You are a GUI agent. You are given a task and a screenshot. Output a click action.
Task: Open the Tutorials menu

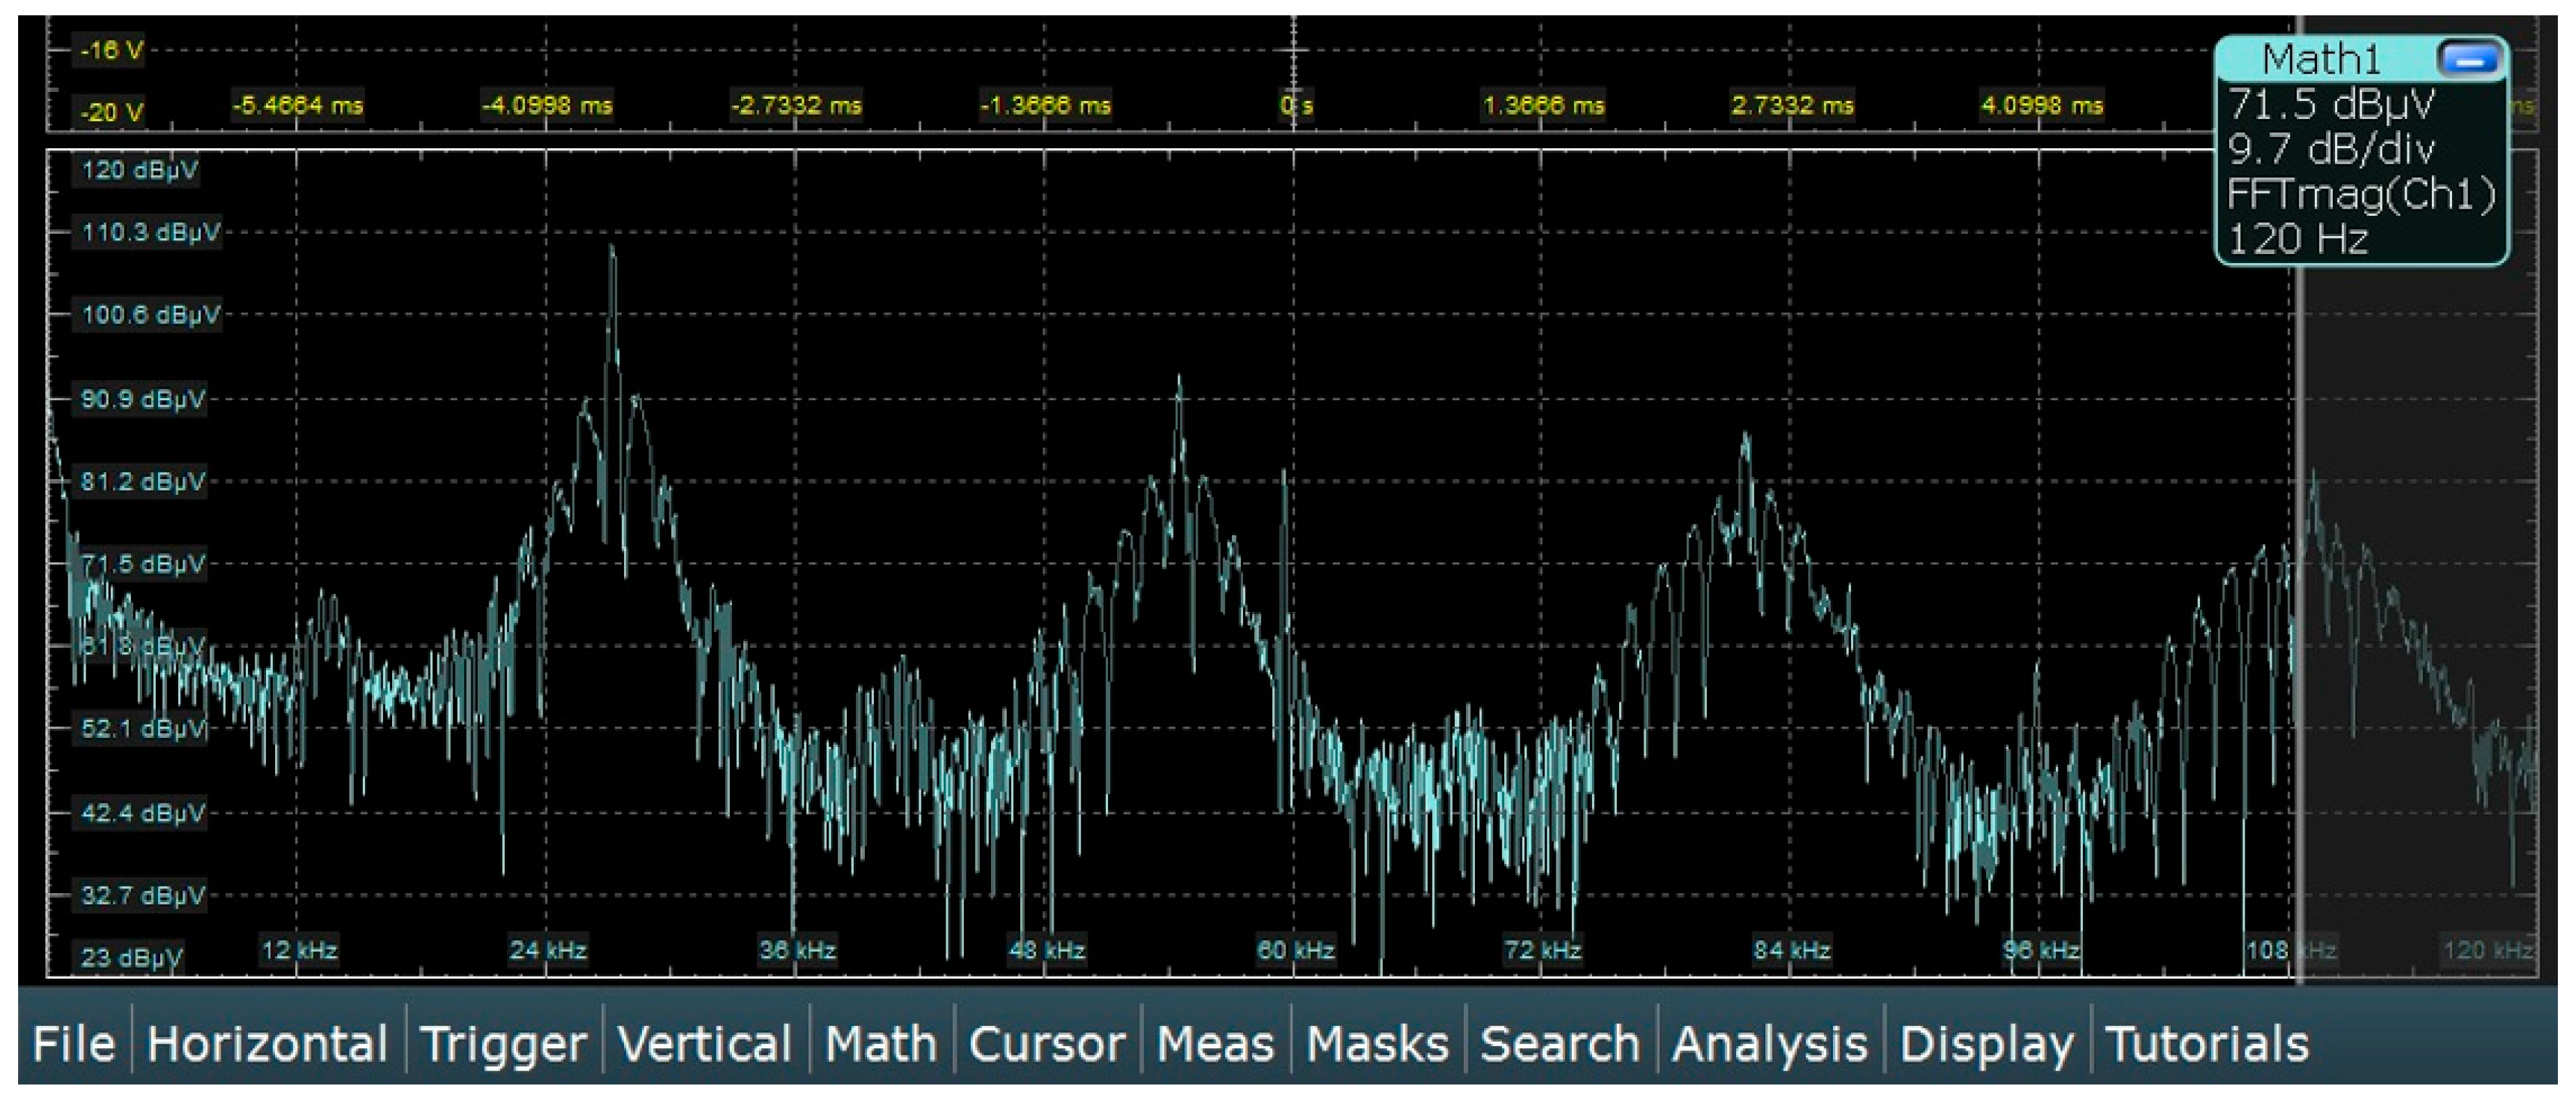pos(2207,1045)
